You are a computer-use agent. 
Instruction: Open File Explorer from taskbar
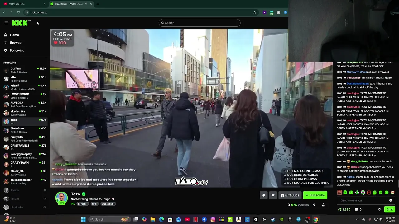point(153,219)
